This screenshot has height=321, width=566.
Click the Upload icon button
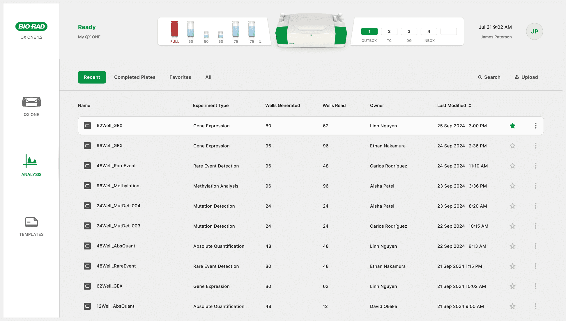tap(526, 77)
